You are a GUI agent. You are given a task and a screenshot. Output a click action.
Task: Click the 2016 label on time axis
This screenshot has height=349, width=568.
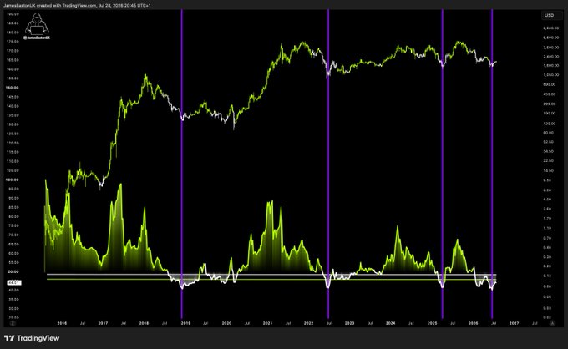point(62,323)
